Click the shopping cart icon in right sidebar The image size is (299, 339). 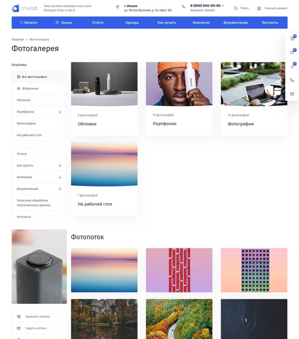[x=292, y=39]
